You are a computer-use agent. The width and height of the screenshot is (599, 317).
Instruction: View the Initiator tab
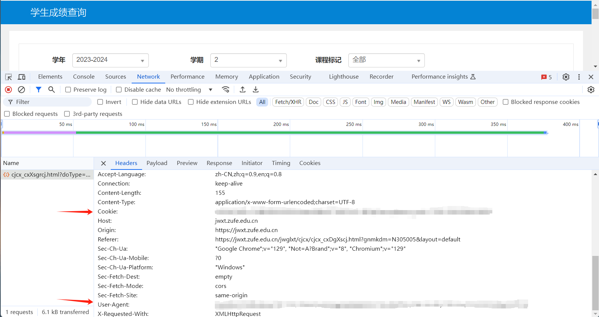pyautogui.click(x=252, y=163)
